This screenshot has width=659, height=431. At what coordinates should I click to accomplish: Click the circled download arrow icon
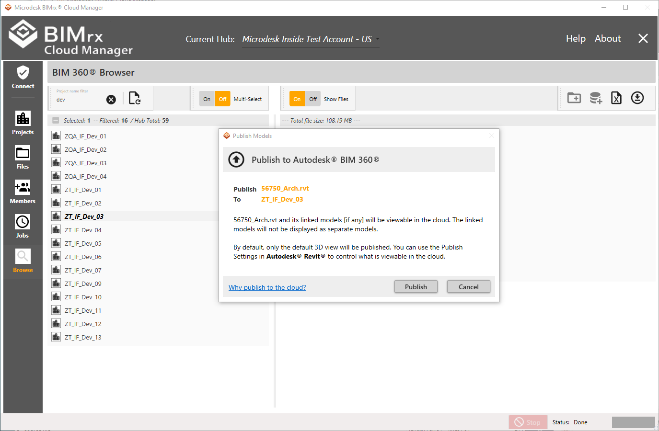(x=637, y=98)
